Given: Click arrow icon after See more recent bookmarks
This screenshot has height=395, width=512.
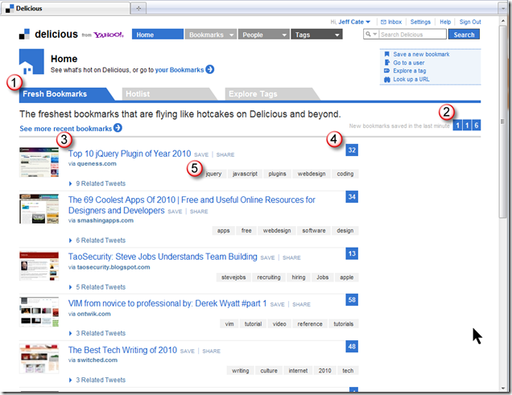Looking at the screenshot, I should coord(118,128).
